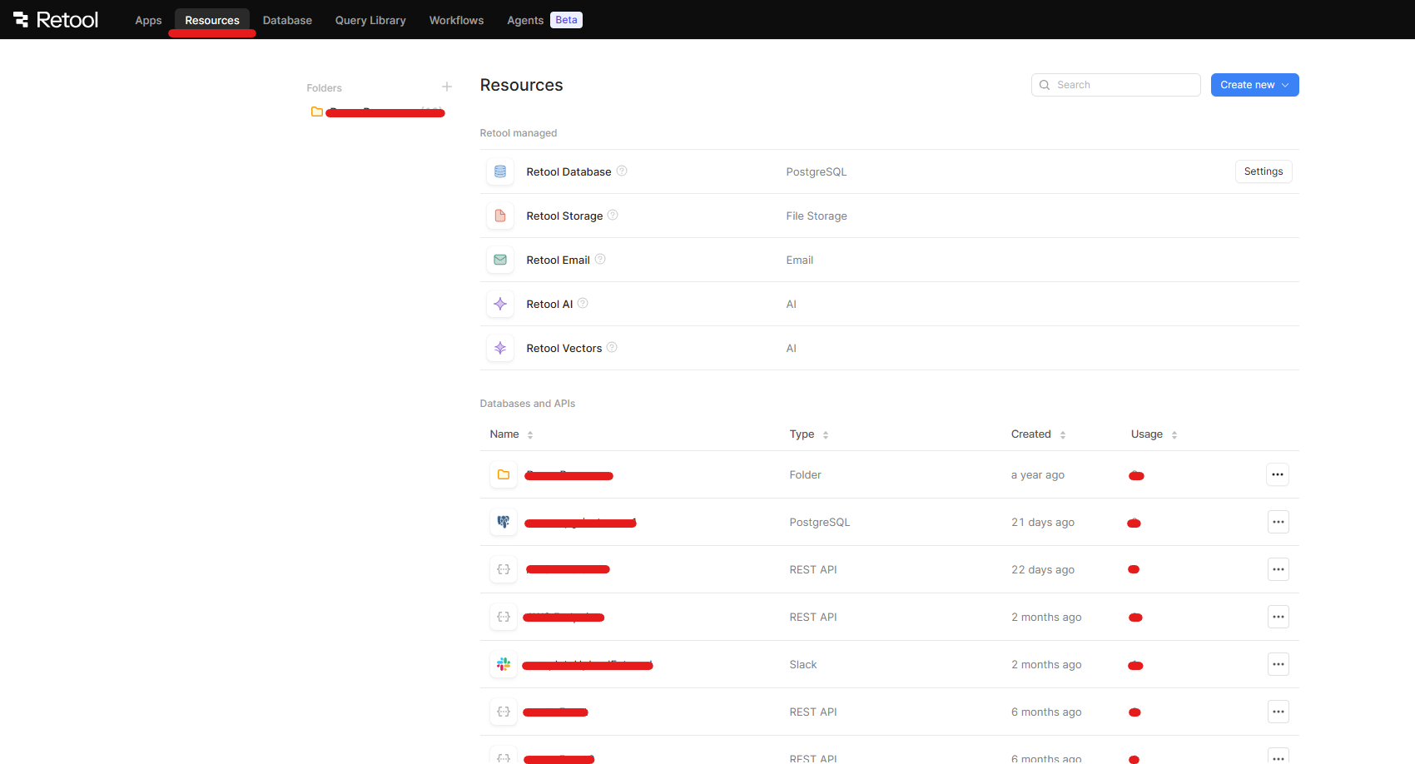Go to the Database tab
Screen dimensions: 1415x764
click(287, 20)
